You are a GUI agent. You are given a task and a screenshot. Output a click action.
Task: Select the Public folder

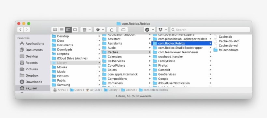point(76,80)
